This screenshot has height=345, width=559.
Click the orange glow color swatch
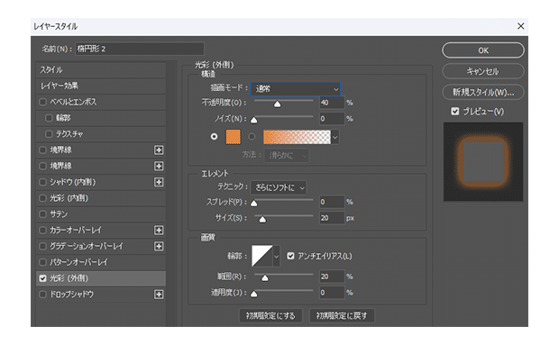point(234,137)
